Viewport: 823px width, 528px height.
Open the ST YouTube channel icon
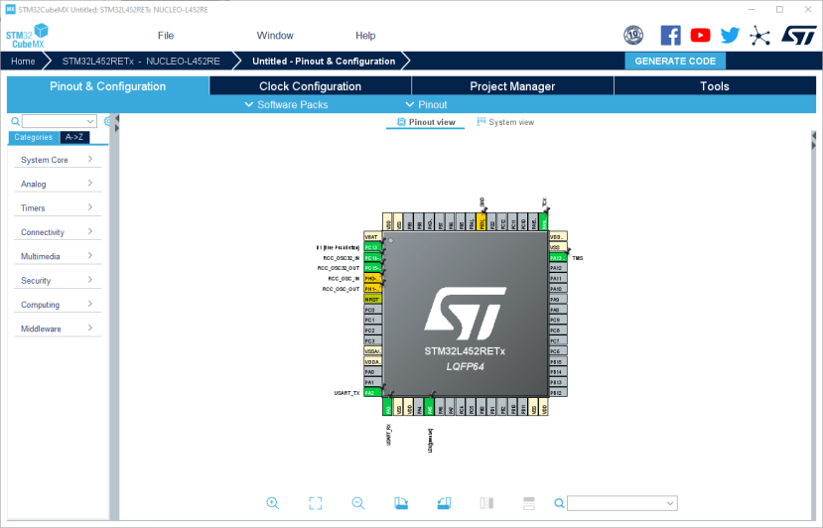click(x=700, y=35)
